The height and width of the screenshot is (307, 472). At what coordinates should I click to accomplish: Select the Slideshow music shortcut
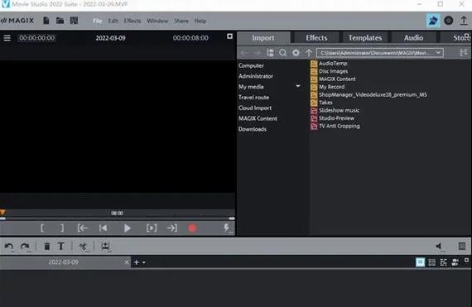(335, 110)
